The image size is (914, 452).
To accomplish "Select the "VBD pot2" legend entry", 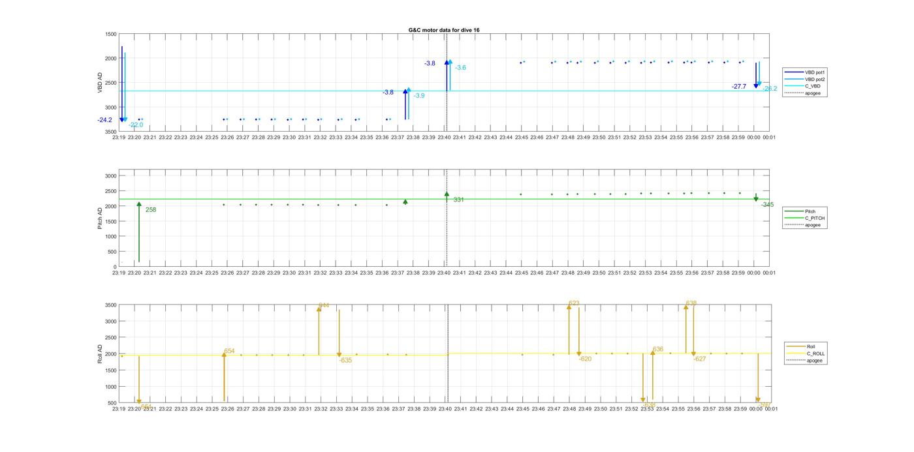I will pyautogui.click(x=815, y=79).
